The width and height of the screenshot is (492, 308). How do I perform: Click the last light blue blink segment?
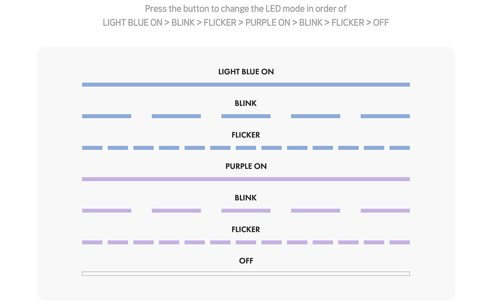[x=385, y=116]
